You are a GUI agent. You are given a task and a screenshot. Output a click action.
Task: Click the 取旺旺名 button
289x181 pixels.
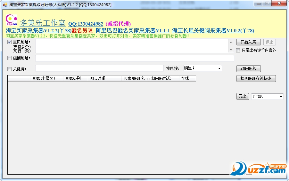click(248, 69)
